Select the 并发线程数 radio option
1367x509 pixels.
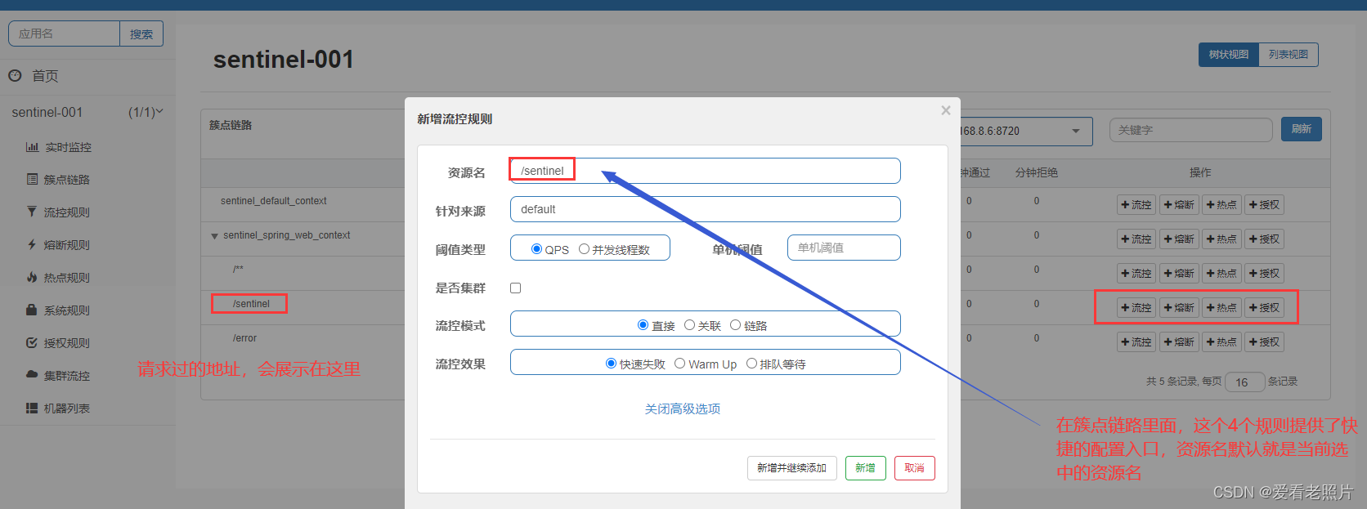pos(584,248)
